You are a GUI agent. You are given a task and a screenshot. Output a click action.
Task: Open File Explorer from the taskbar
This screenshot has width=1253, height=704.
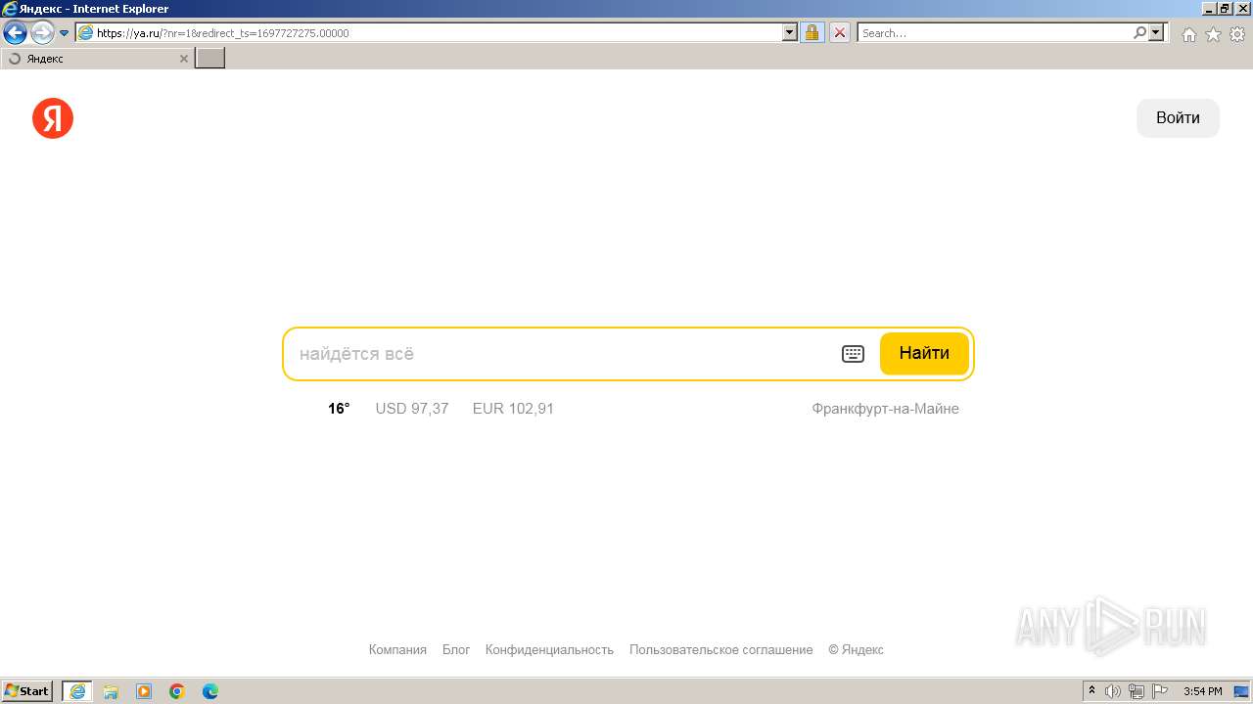point(111,691)
